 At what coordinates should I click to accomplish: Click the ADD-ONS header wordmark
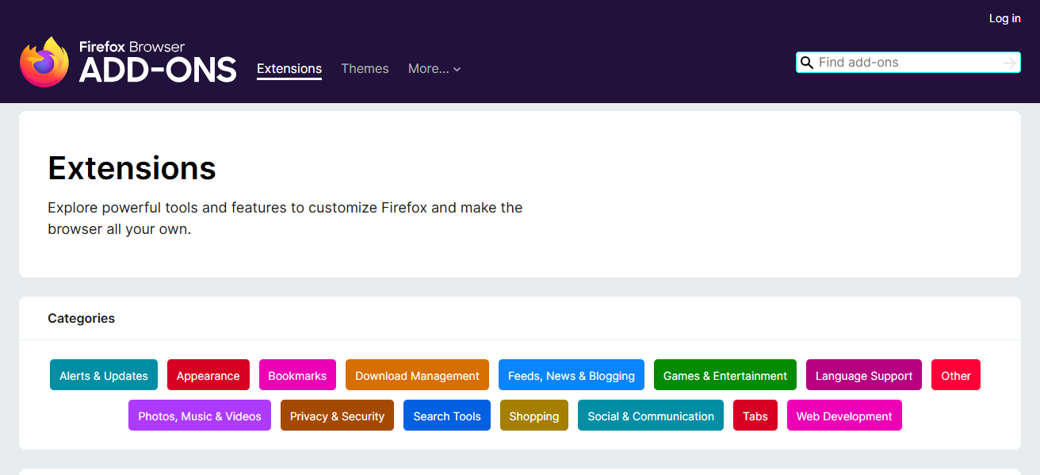point(158,70)
